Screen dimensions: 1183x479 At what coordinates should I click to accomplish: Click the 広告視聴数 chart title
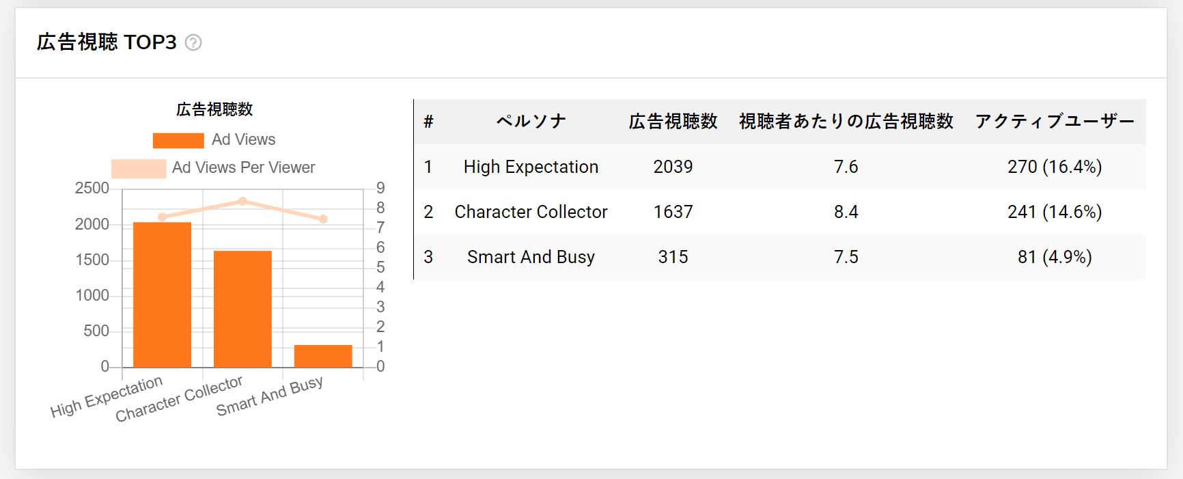tap(214, 109)
